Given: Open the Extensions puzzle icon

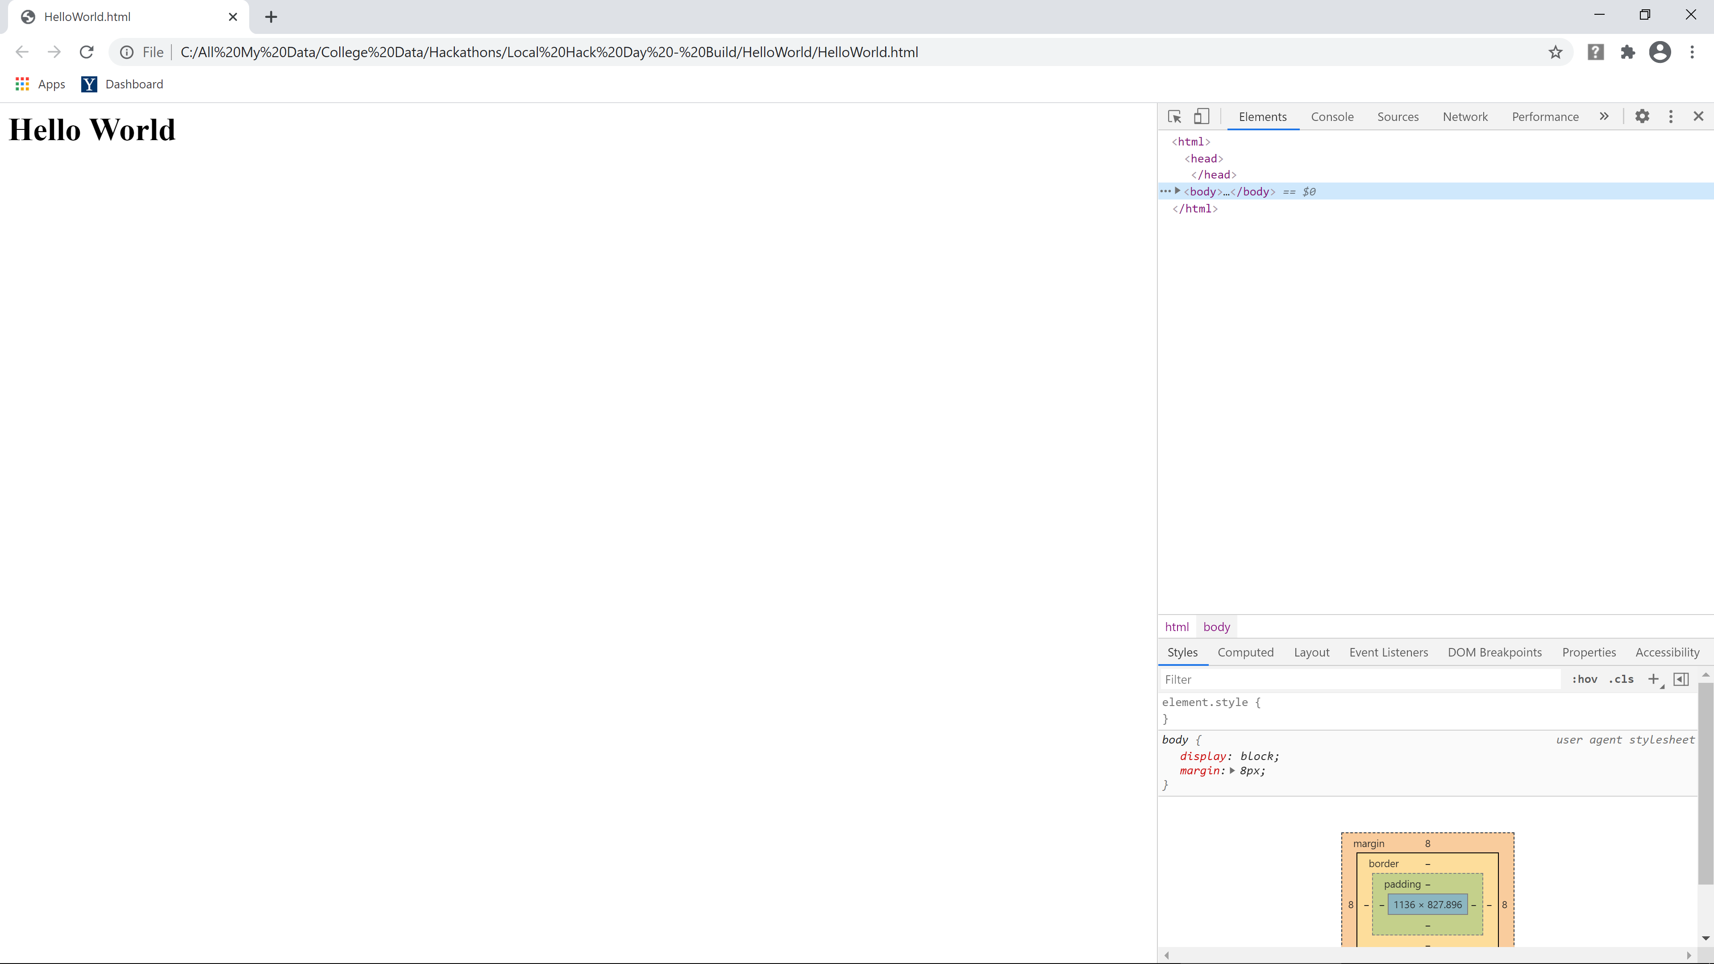Looking at the screenshot, I should [x=1627, y=53].
